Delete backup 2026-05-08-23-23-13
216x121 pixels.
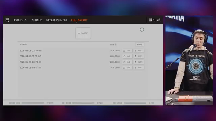point(139,62)
